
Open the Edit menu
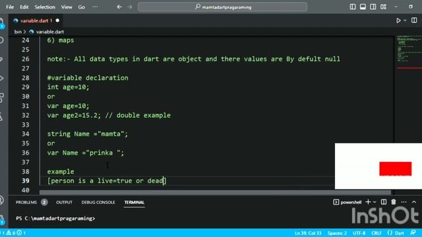pos(24,7)
